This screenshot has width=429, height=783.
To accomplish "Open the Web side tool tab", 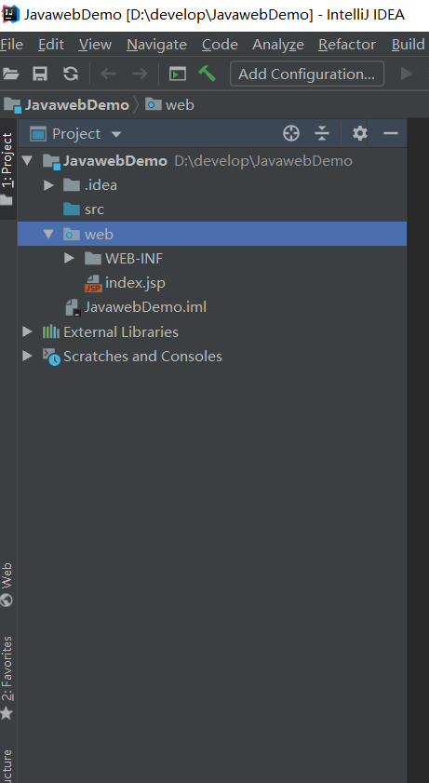I will pyautogui.click(x=7, y=585).
